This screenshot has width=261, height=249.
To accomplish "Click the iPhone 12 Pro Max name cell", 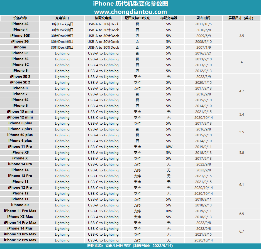I will click(20, 240).
